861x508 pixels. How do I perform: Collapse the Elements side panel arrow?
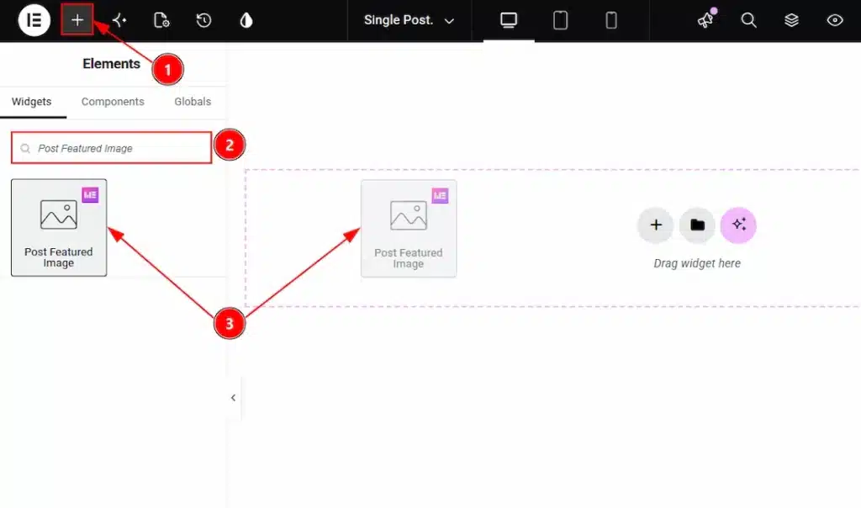click(x=234, y=398)
